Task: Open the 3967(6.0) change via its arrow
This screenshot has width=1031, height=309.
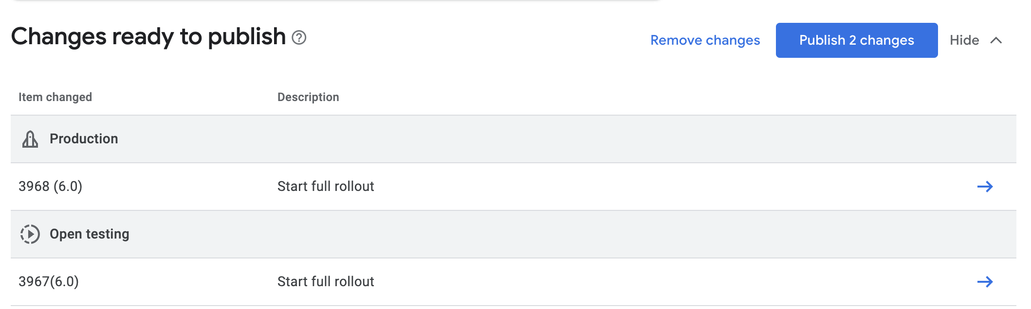Action: [985, 282]
